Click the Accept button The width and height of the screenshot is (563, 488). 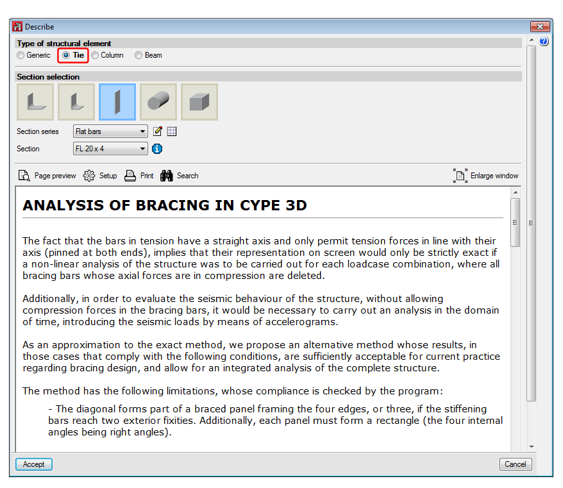34,464
